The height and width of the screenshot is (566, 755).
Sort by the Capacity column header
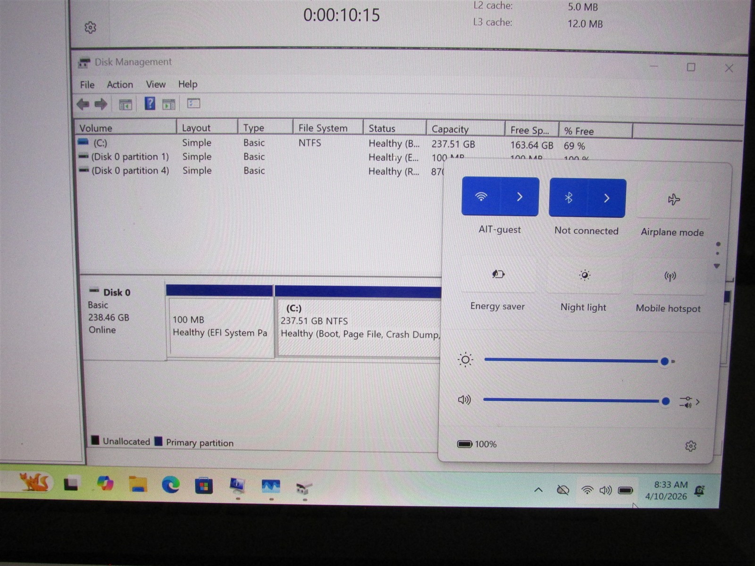pyautogui.click(x=466, y=129)
